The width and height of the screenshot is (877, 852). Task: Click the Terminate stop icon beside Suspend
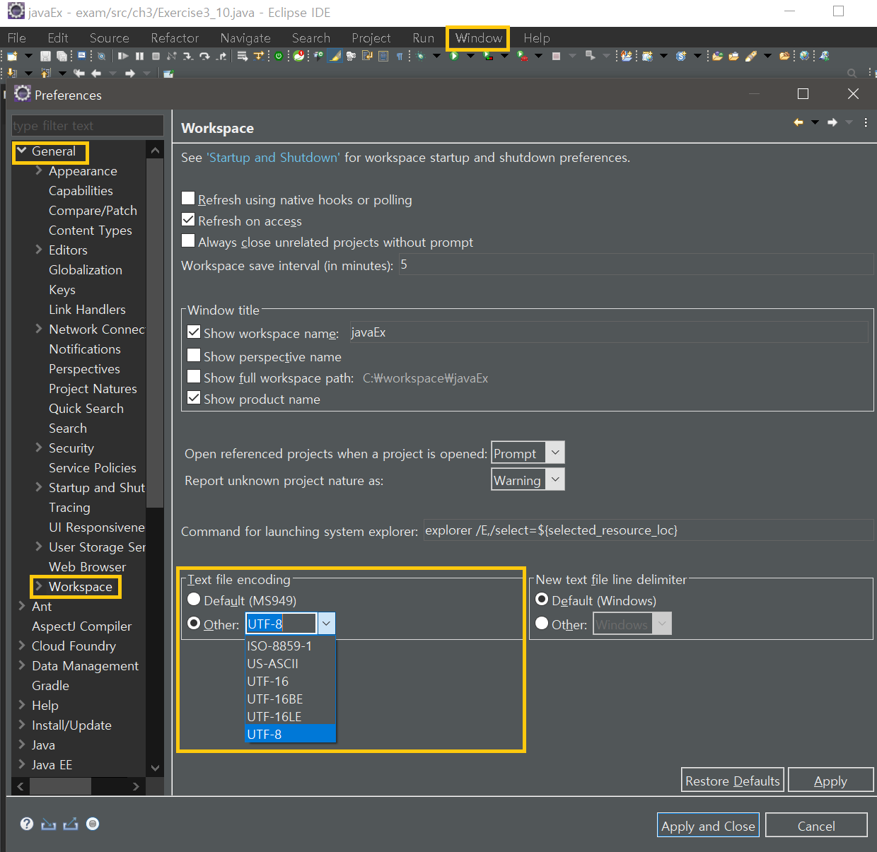pos(156,56)
